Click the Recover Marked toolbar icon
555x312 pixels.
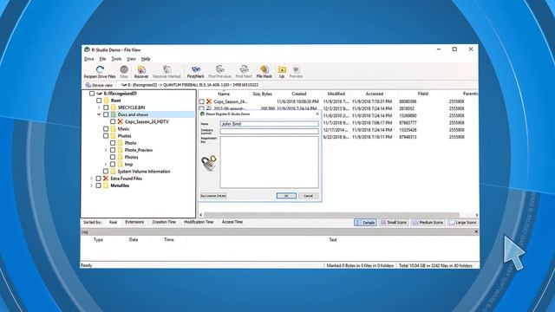pos(166,69)
